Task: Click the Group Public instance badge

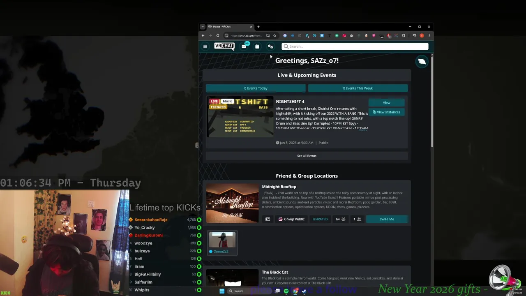Action: click(291, 219)
